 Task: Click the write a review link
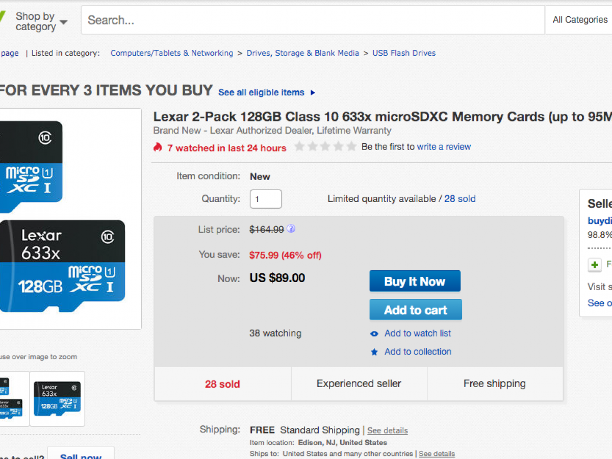tap(444, 147)
